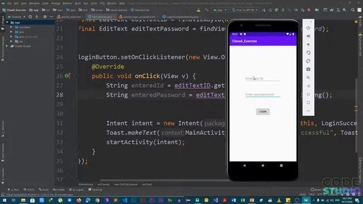Switch to activity_login_successful.xml tab
The height and width of the screenshot is (204, 363).
pos(138,16)
